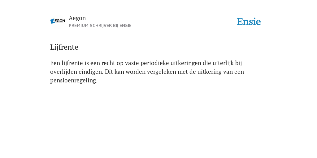Click the horizontal divider below the header
The image size is (317, 158).
[x=158, y=35]
